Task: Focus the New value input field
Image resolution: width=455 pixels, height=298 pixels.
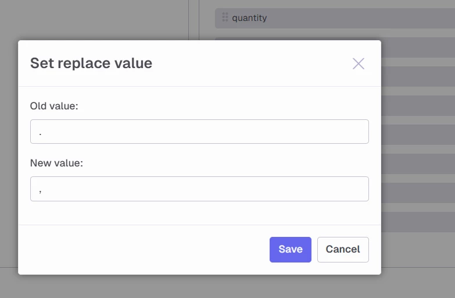Action: [x=199, y=189]
